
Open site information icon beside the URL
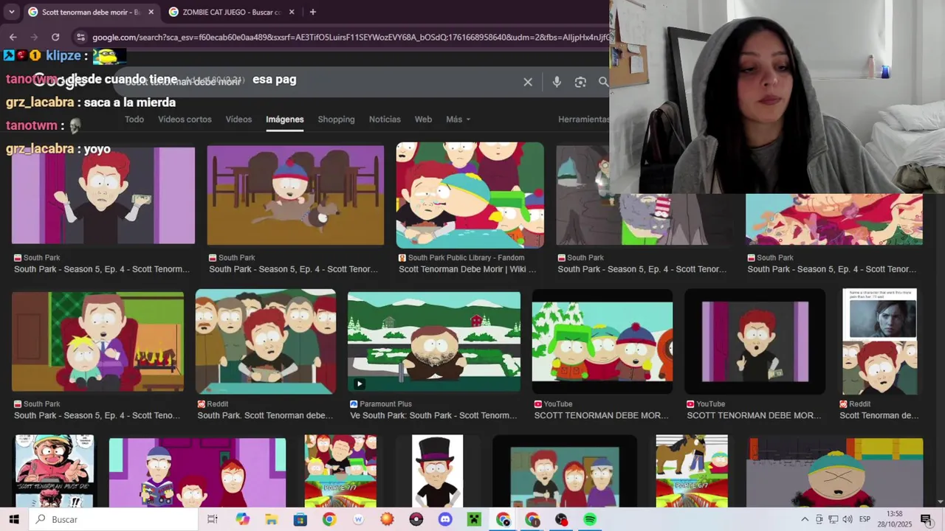tap(80, 37)
